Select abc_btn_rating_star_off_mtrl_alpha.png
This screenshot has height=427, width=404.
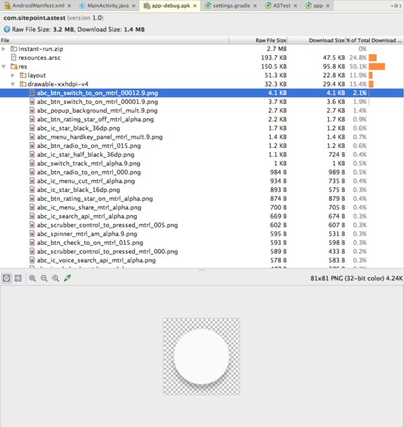[202, 119]
